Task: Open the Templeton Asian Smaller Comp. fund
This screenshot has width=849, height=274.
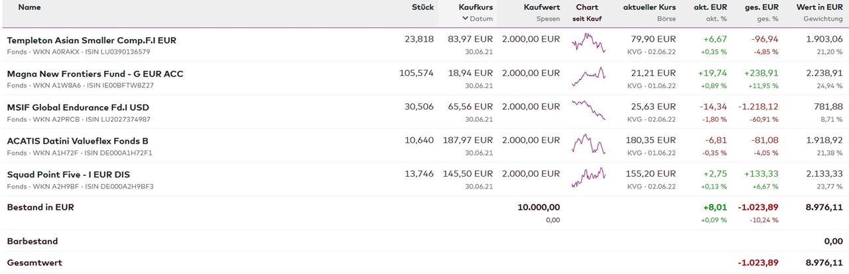Action: point(92,40)
